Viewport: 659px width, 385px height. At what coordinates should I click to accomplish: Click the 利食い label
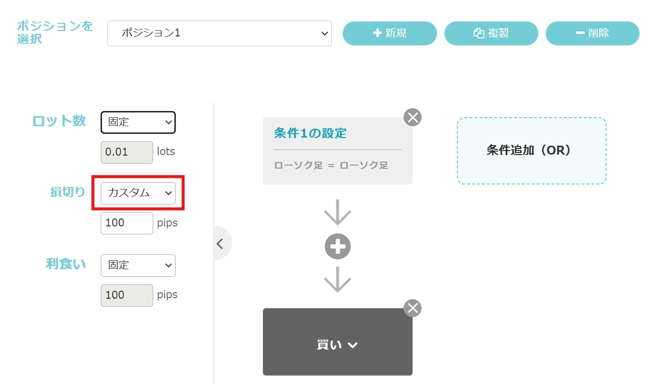[66, 264]
